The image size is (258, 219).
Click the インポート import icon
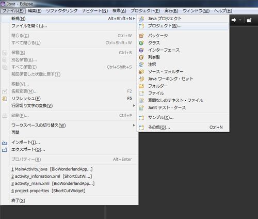tap(5, 143)
